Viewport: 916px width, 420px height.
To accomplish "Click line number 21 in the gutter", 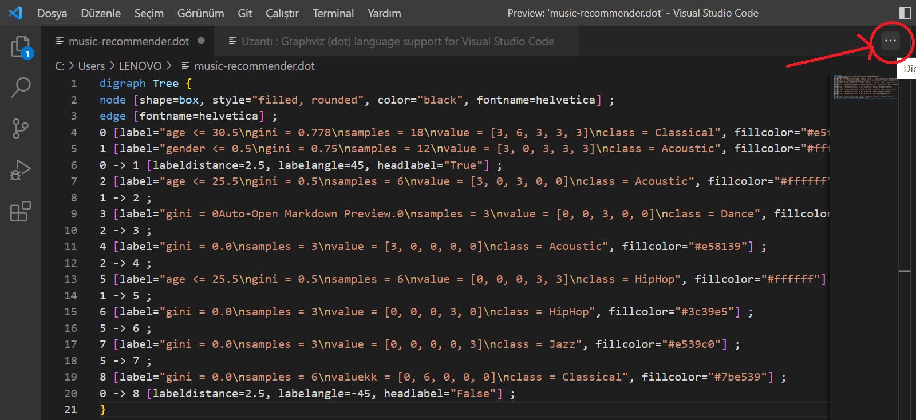I will tap(70, 410).
